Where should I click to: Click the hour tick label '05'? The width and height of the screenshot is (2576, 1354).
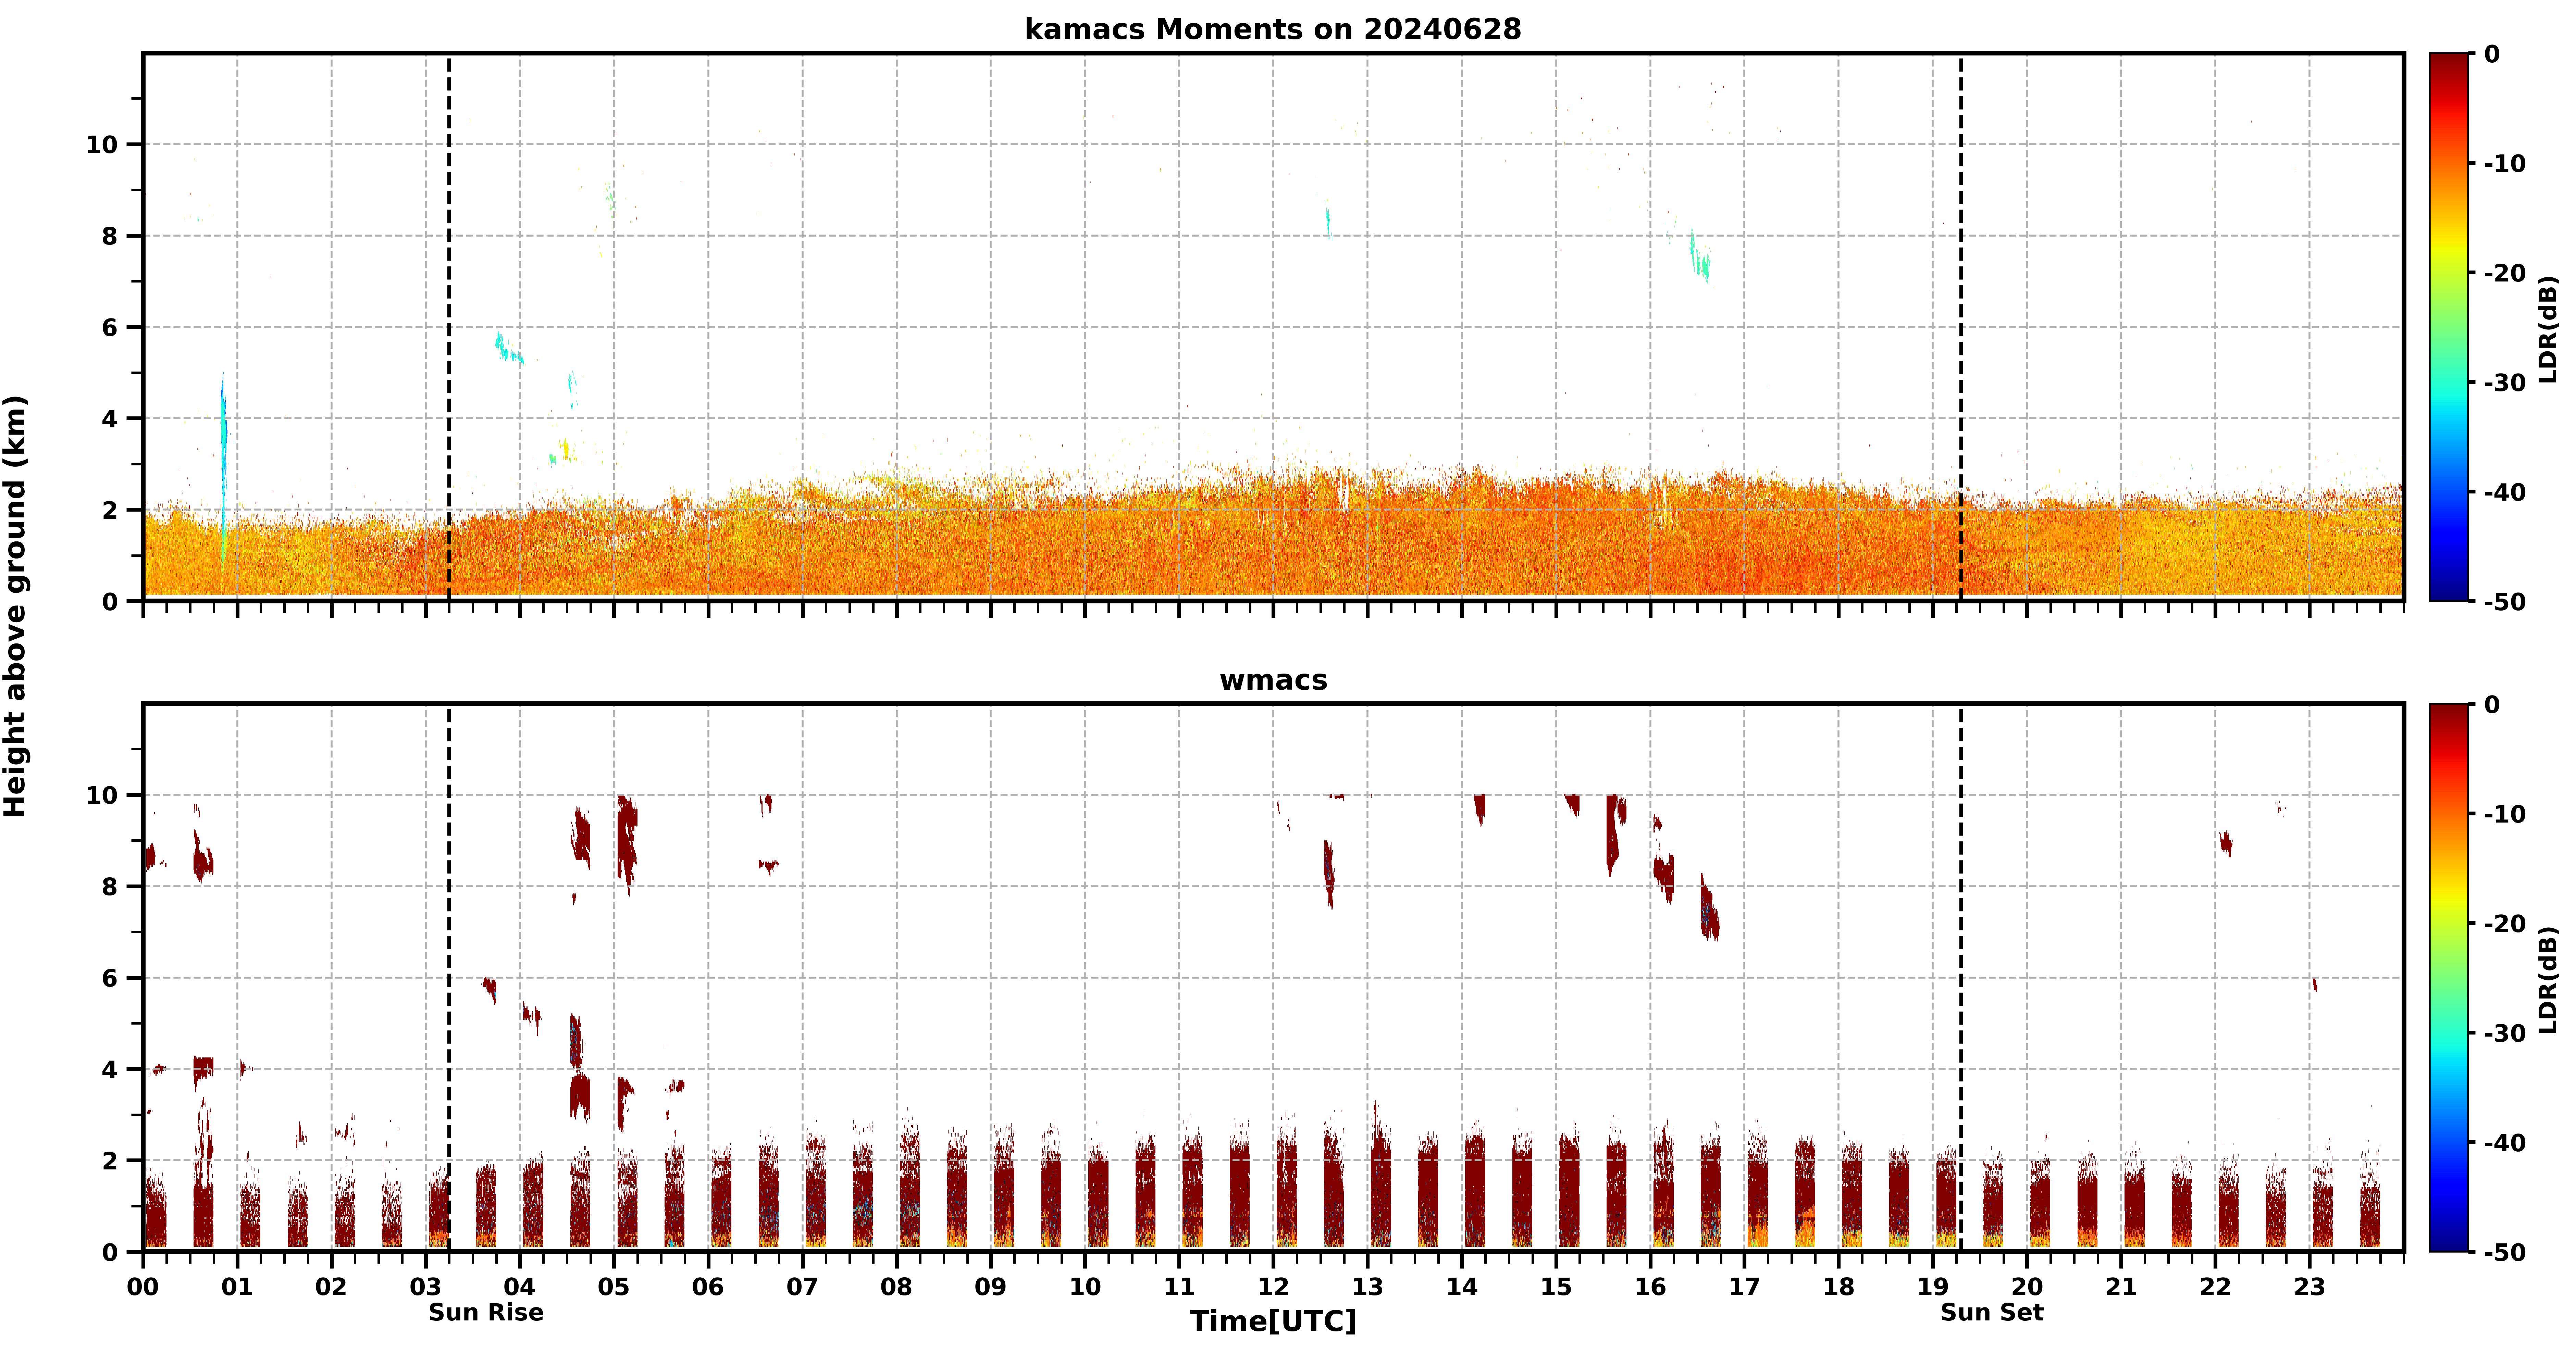[614, 1287]
